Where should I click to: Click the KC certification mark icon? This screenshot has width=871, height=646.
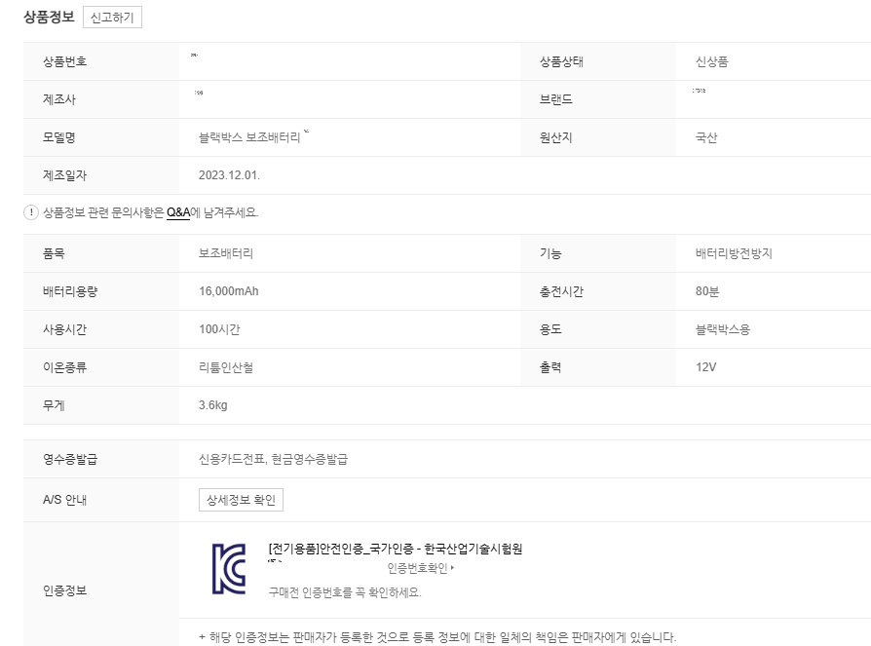[229, 569]
